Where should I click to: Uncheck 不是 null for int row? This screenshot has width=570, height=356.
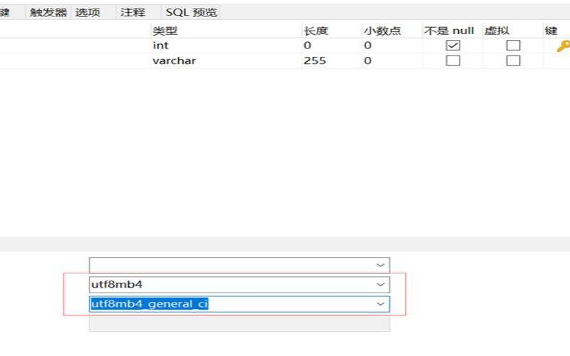coord(453,46)
